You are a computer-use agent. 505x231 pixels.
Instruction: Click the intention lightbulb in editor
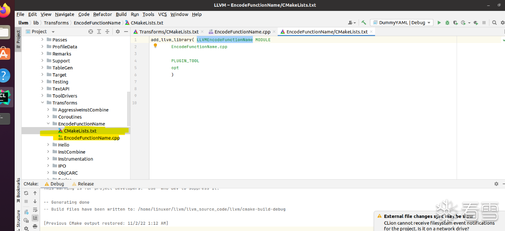coord(155,46)
